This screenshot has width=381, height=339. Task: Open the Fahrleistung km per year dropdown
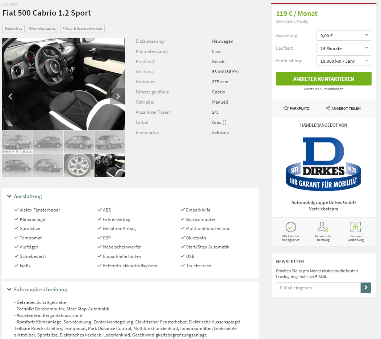pos(344,61)
